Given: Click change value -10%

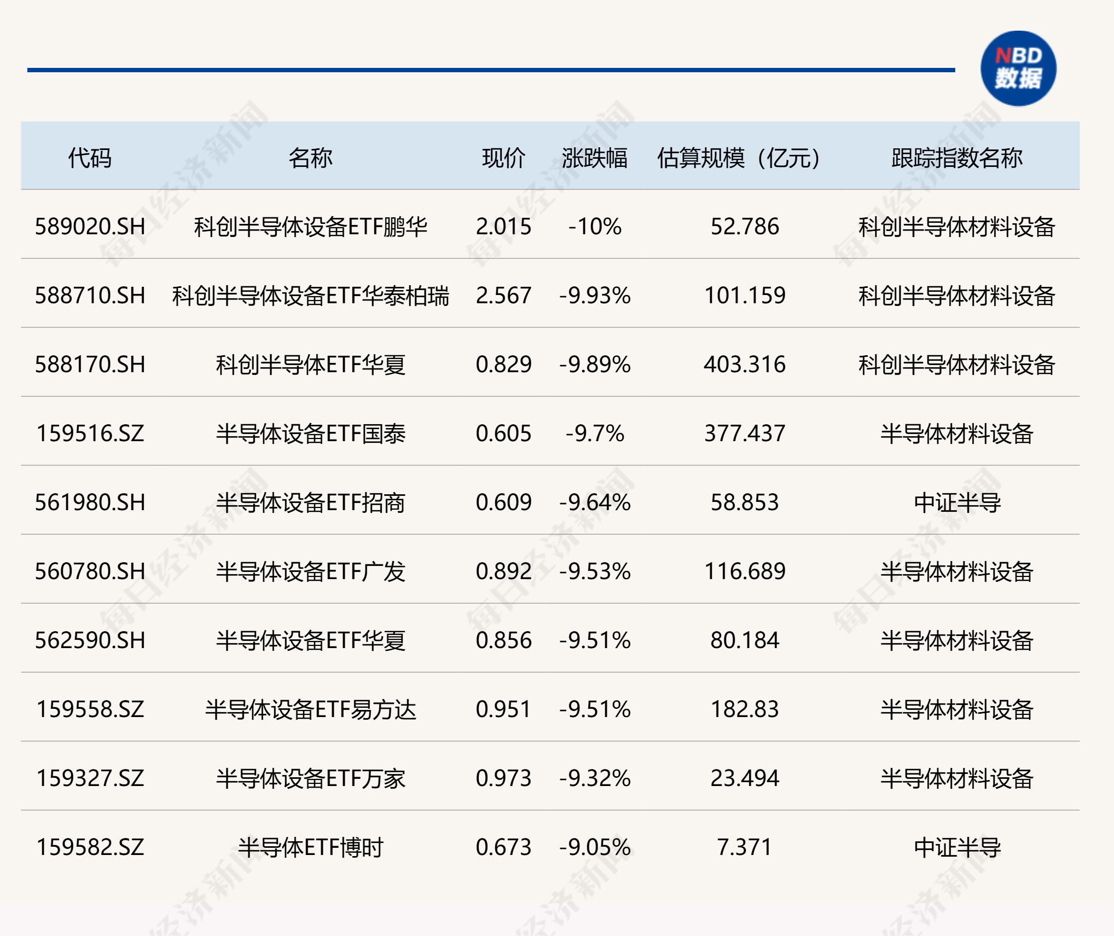Looking at the screenshot, I should (x=595, y=227).
